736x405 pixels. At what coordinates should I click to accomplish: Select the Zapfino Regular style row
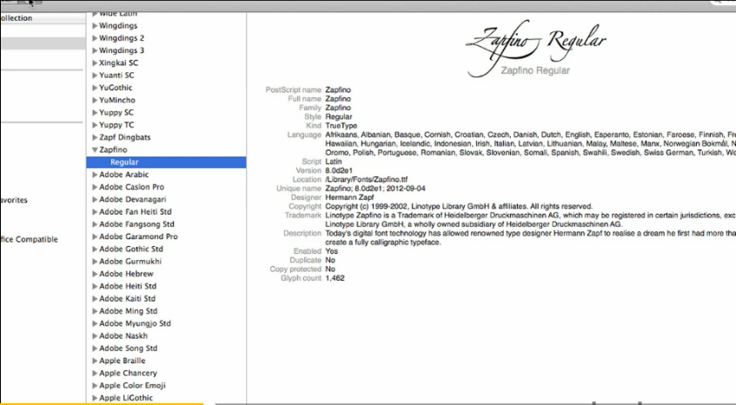(166, 162)
